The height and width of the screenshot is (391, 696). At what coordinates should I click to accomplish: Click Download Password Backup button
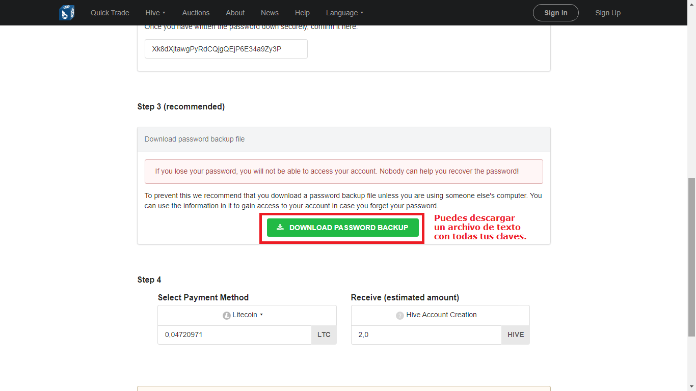point(343,228)
